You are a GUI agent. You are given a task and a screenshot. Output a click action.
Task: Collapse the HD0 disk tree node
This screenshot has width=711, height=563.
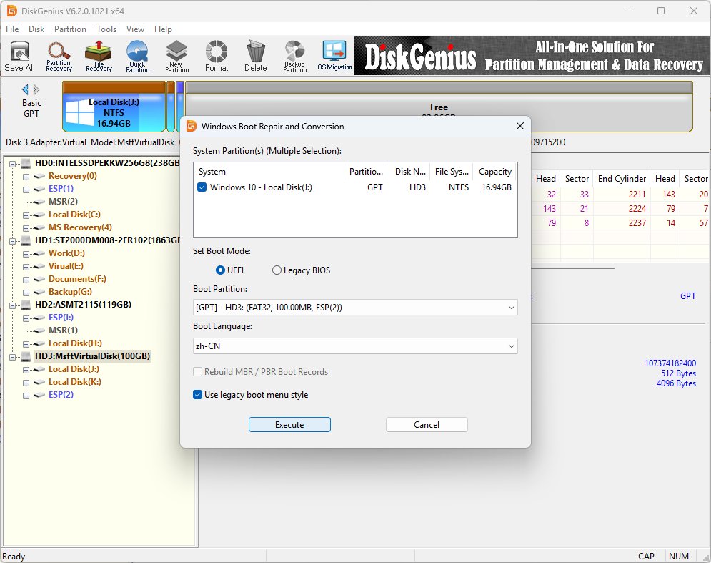12,163
